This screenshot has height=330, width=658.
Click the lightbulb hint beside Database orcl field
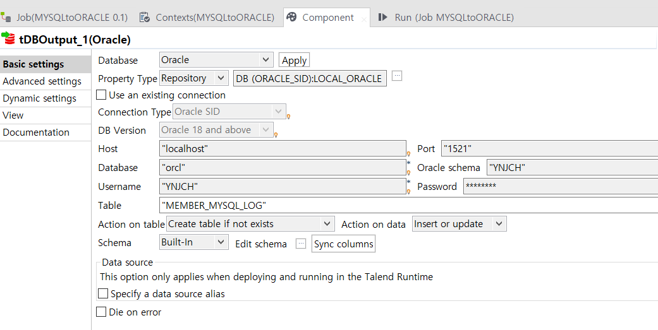pos(408,172)
